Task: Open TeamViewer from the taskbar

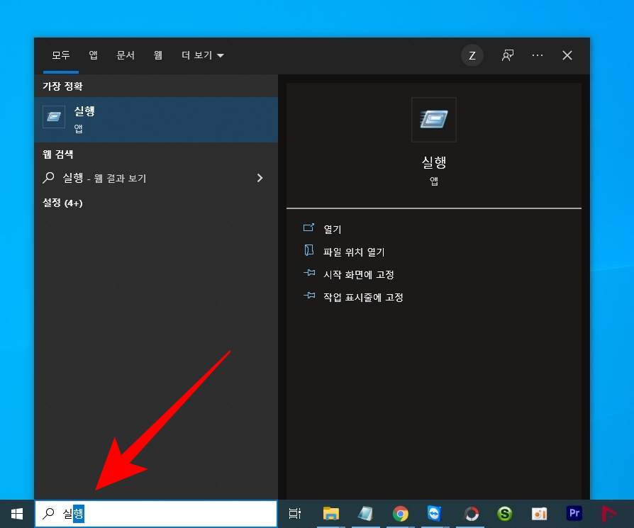Action: coord(435,512)
